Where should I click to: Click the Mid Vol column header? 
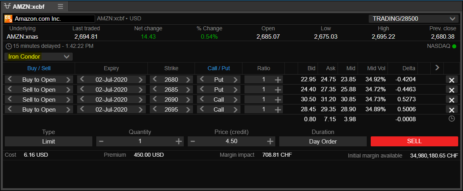click(376, 68)
